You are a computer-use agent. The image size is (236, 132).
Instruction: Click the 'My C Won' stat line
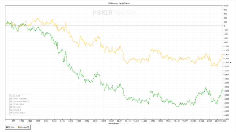coord(19,99)
